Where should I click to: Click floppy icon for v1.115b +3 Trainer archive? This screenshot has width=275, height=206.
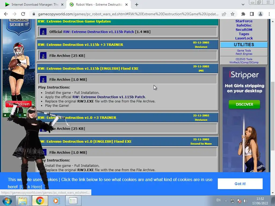coord(43,56)
